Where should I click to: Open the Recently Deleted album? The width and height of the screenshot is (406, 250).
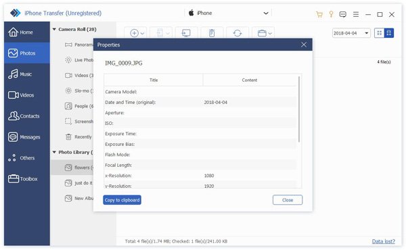(x=79, y=136)
